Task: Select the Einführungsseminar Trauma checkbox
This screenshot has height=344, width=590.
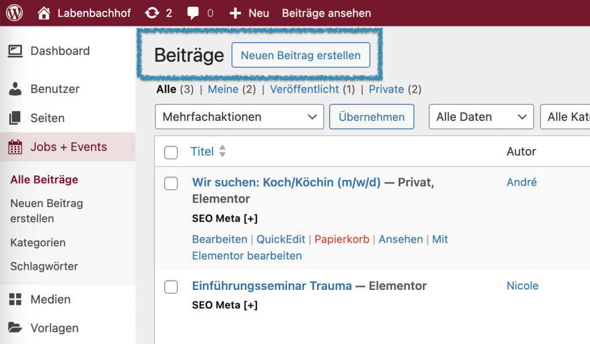Action: coord(171,287)
